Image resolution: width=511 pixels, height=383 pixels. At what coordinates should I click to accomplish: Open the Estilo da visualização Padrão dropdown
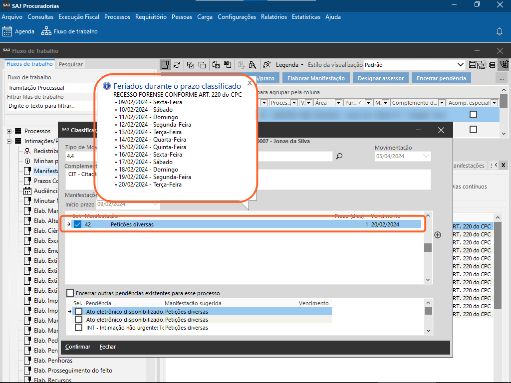pyautogui.click(x=461, y=65)
